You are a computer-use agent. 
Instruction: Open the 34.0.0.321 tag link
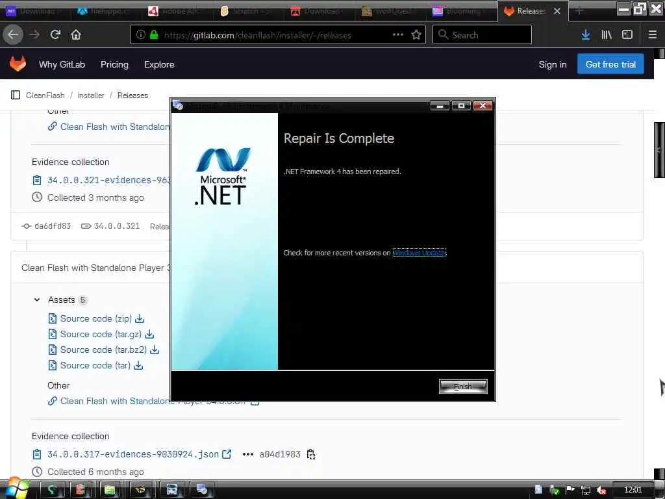pyautogui.click(x=117, y=226)
